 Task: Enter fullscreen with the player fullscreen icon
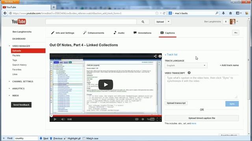coord(159,119)
